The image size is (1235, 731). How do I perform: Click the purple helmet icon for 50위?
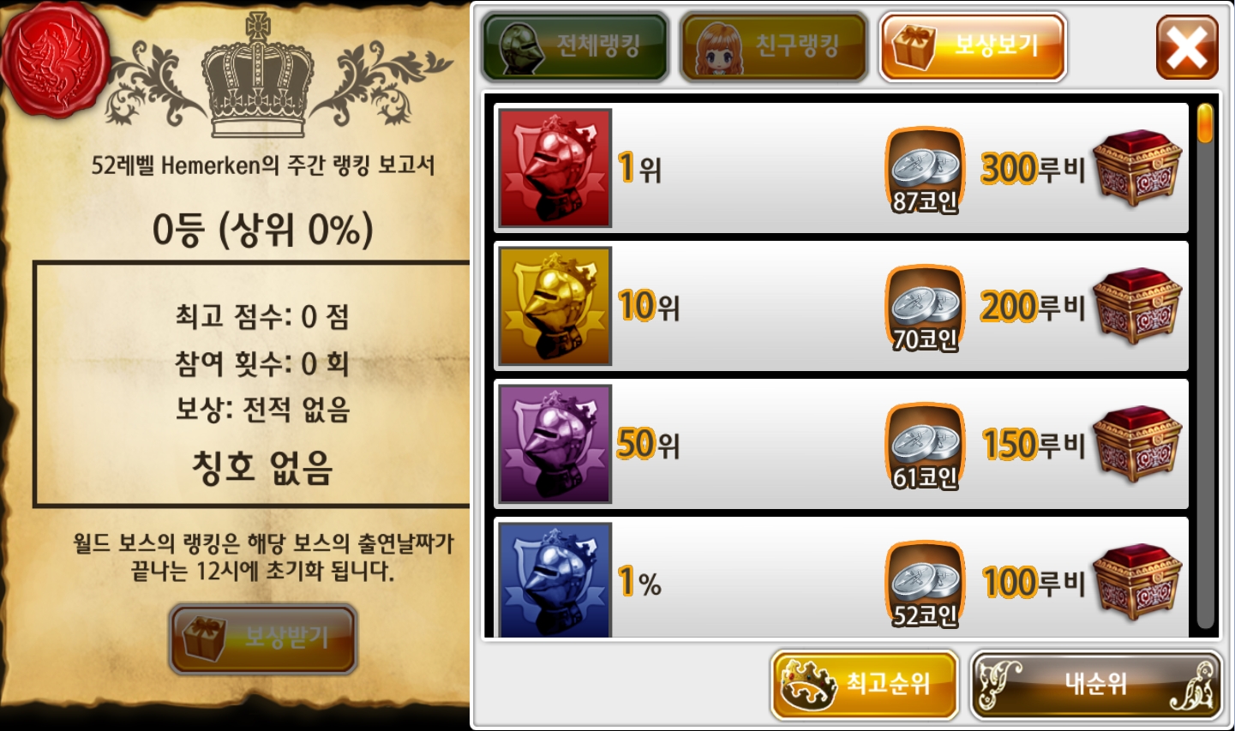coord(555,444)
